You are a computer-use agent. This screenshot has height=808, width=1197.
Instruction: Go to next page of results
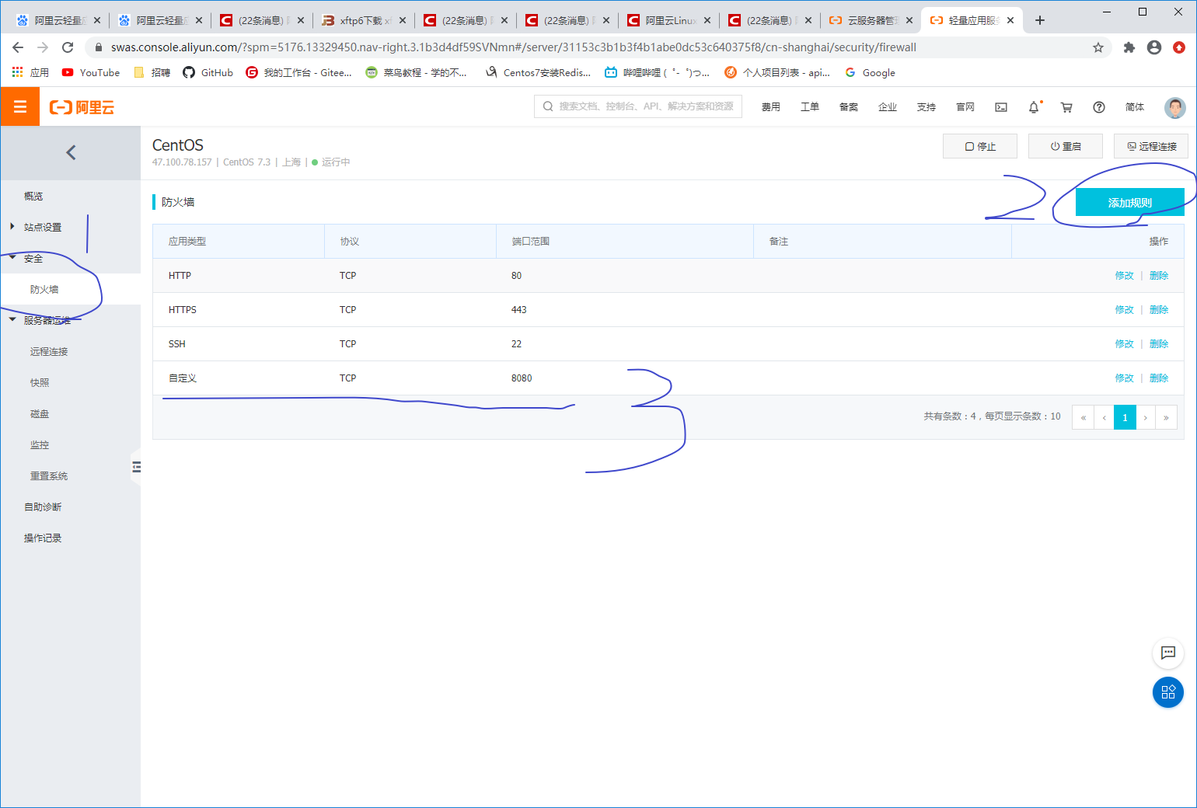[x=1146, y=417]
